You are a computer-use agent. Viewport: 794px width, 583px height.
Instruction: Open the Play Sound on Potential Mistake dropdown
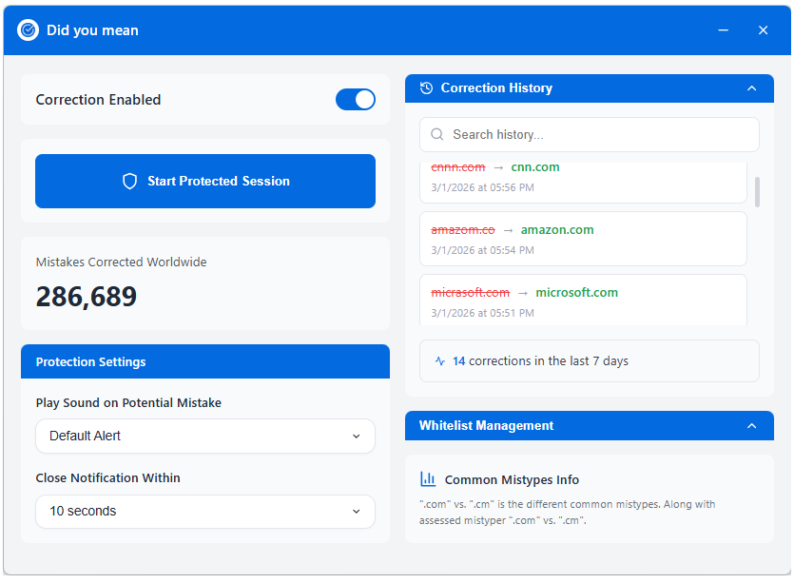point(205,437)
